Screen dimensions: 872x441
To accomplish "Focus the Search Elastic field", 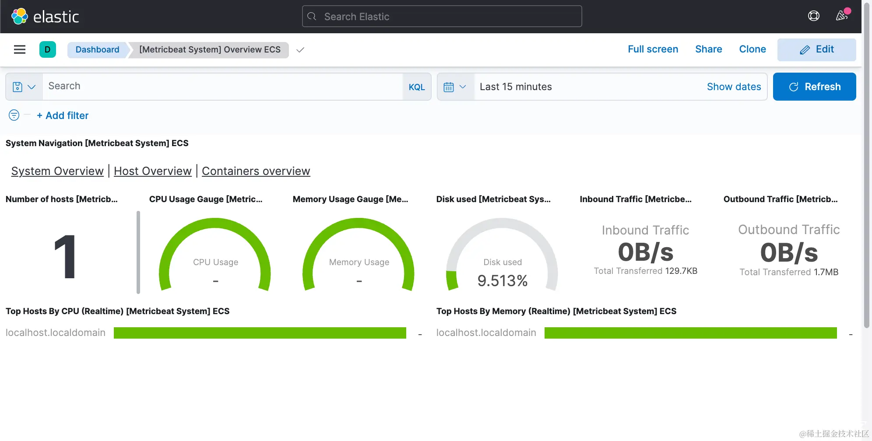I will (x=442, y=16).
